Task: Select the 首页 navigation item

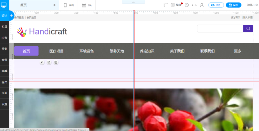Action: coord(26,51)
